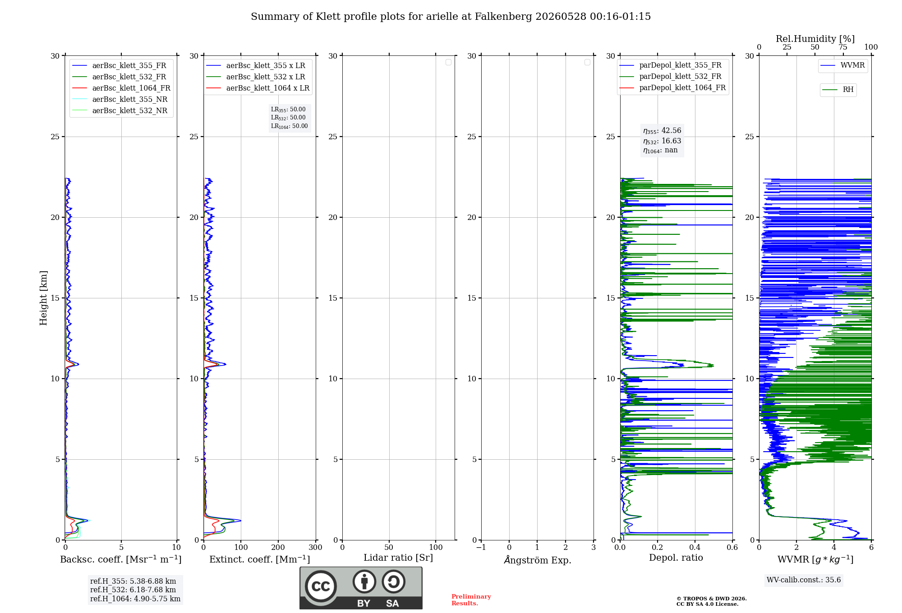The height and width of the screenshot is (613, 902).
Task: Click the empty legend box in Ångström plot
Action: pos(587,62)
